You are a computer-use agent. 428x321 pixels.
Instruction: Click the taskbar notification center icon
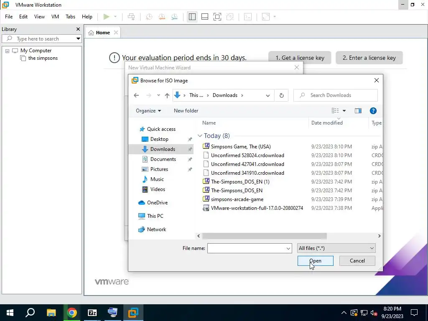pyautogui.click(x=414, y=313)
